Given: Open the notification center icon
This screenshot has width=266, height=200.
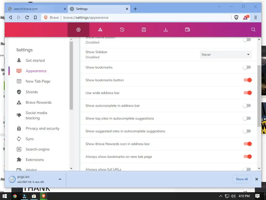Looking at the screenshot, I should coord(257,196).
